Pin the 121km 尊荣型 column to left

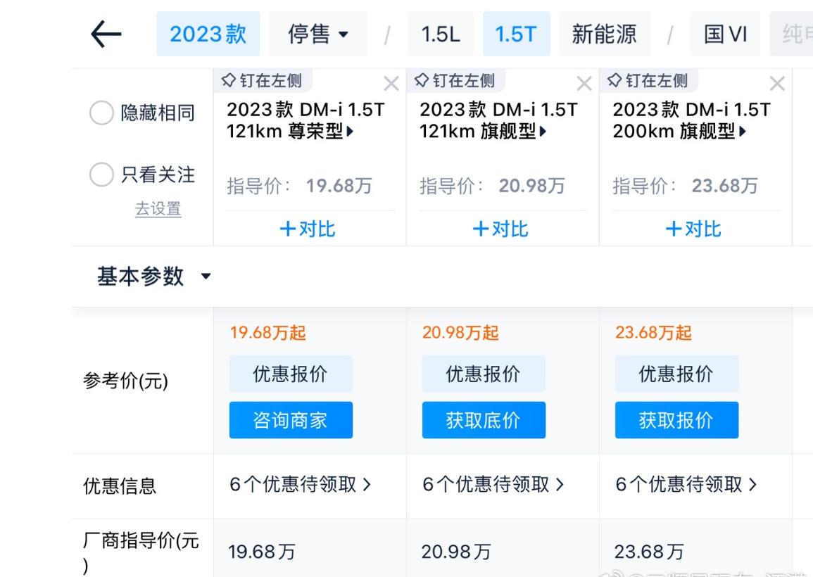(262, 80)
